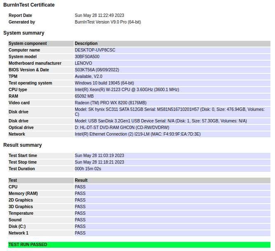Screen dimensions: 275x251
Task: Select test stop time 'Sun May 28 11:18:21 2023'
Action: coord(99,162)
